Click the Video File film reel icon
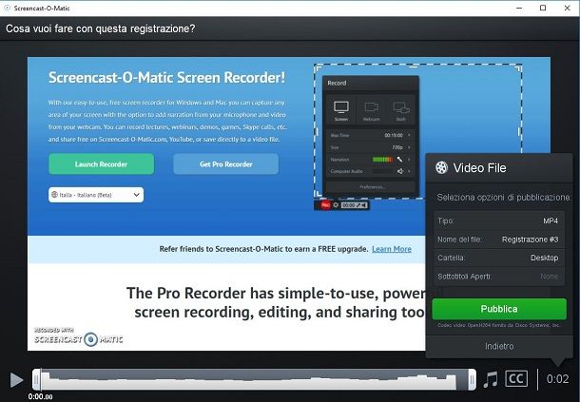 pyautogui.click(x=441, y=167)
